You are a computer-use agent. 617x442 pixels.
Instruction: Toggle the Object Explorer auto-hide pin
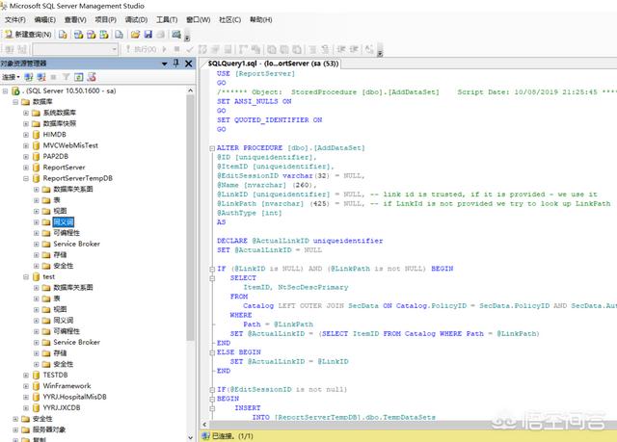pos(176,64)
